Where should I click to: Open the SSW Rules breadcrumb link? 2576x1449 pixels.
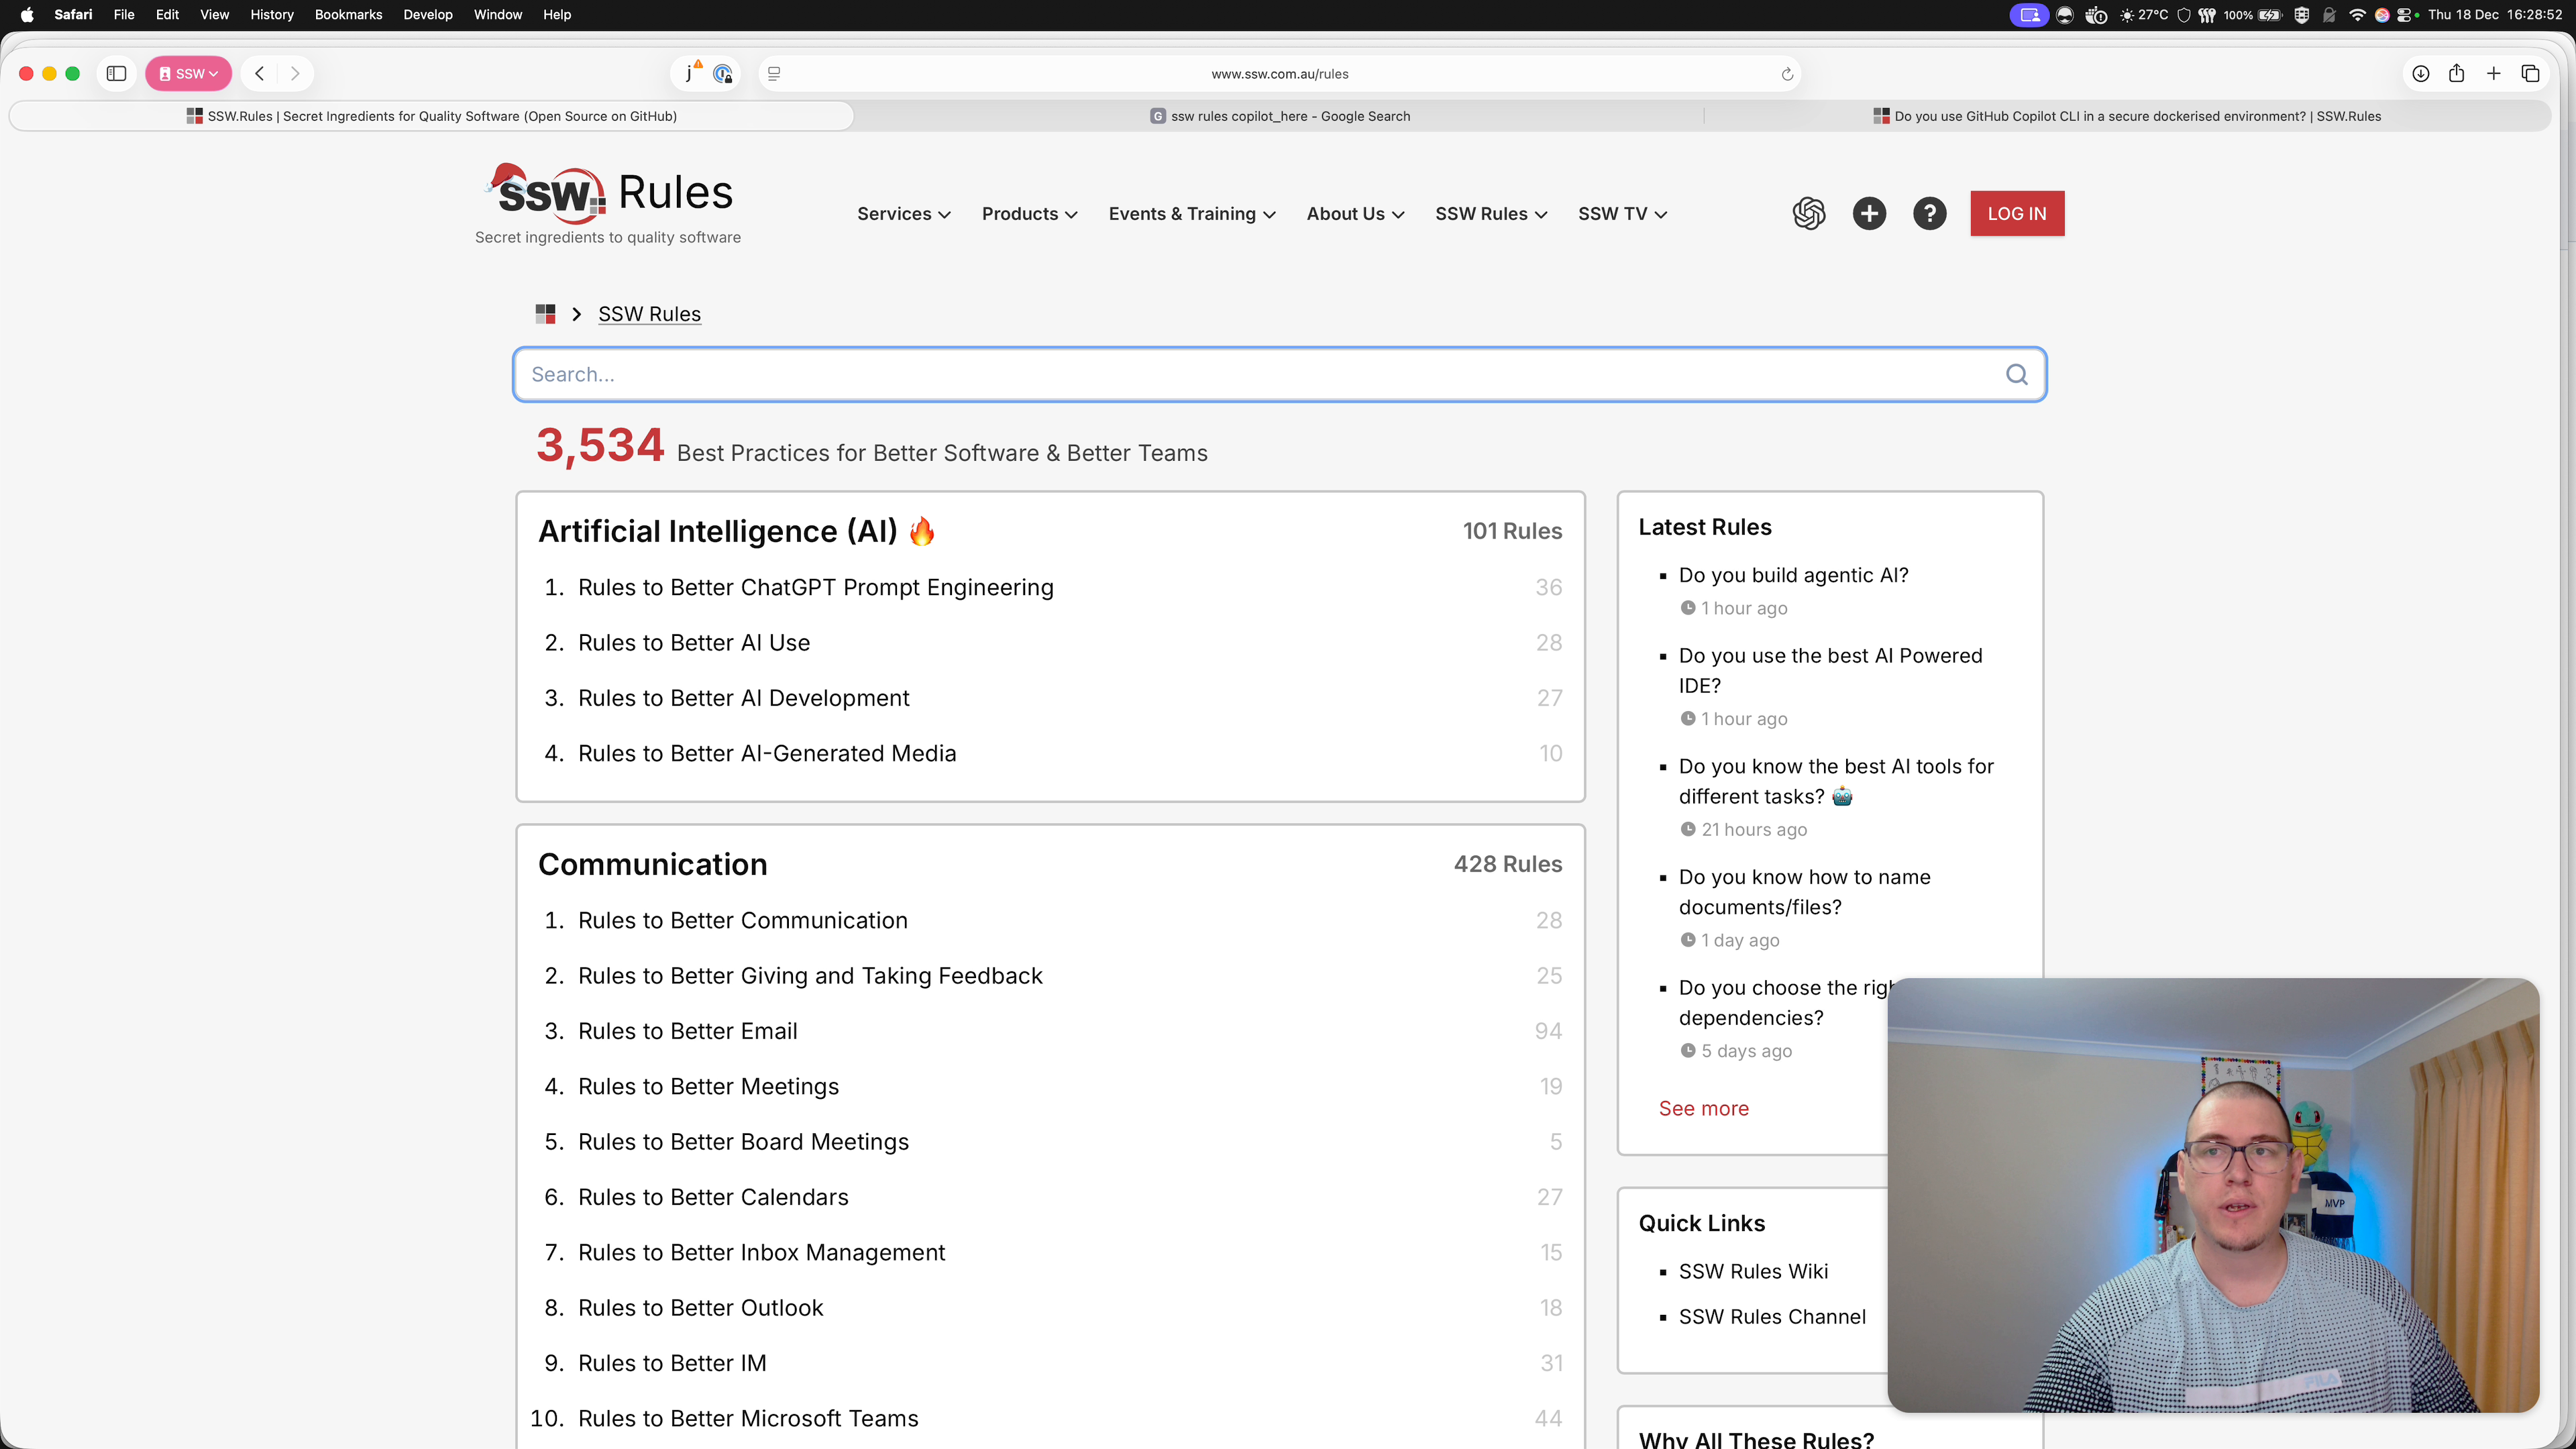[x=649, y=314]
